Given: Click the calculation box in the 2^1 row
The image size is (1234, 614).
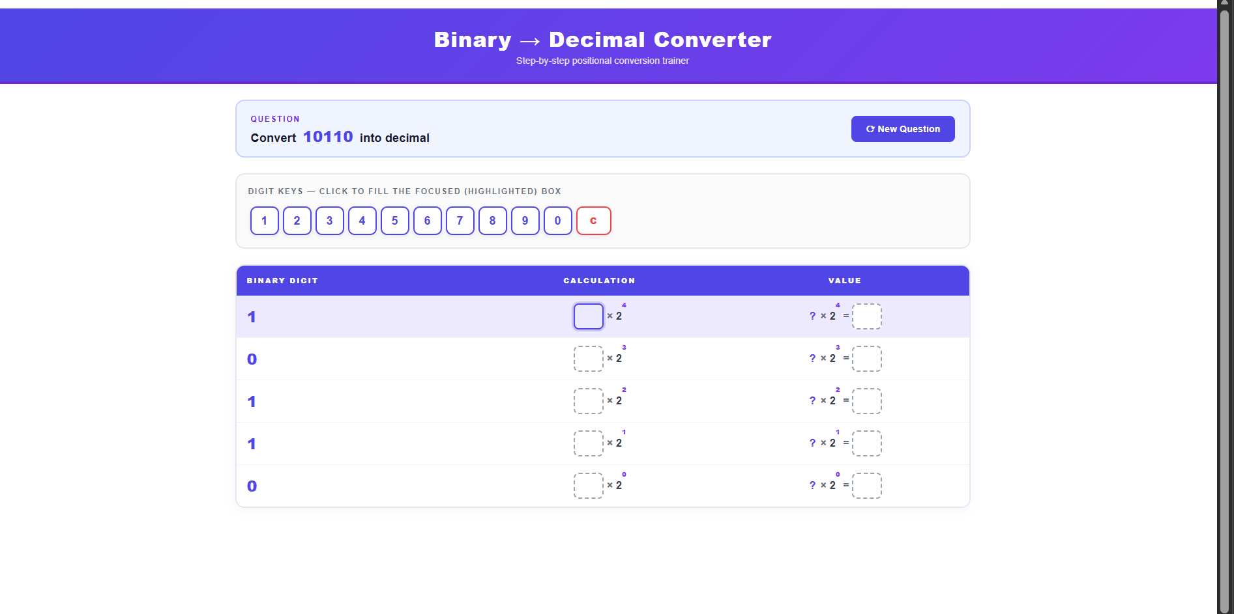Looking at the screenshot, I should [588, 443].
